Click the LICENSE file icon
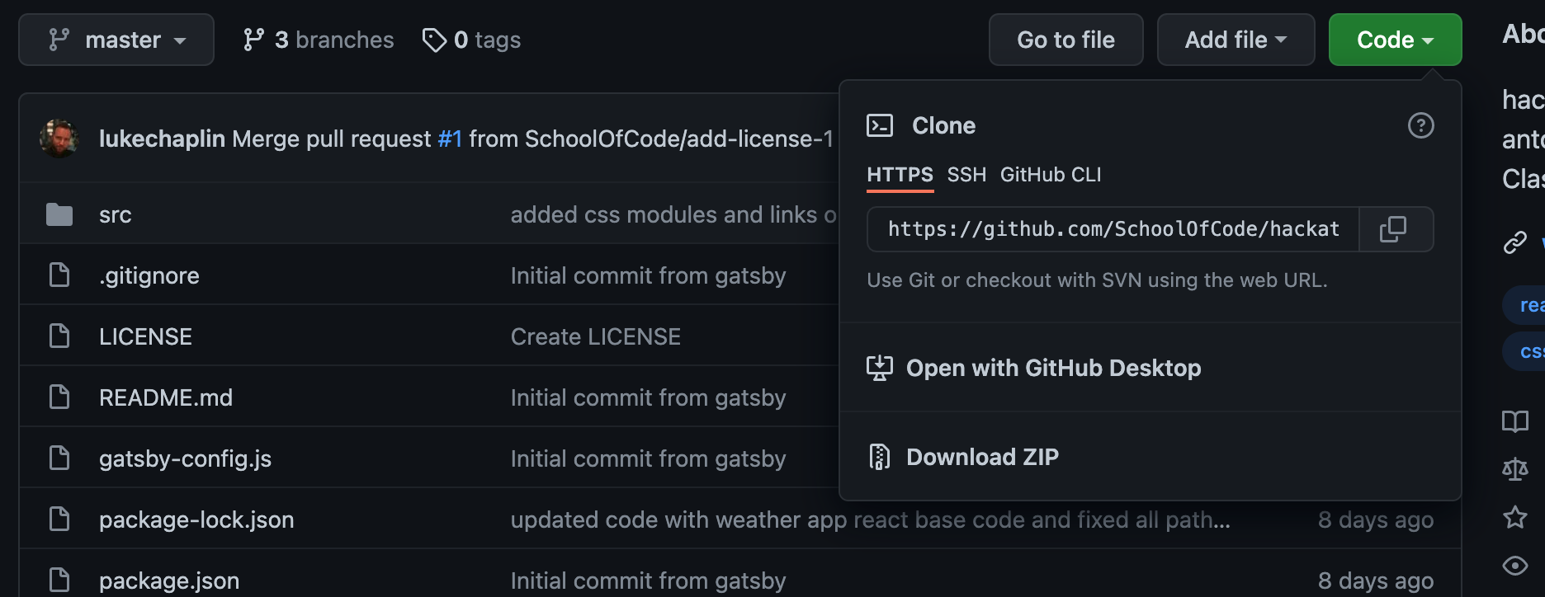 point(59,336)
